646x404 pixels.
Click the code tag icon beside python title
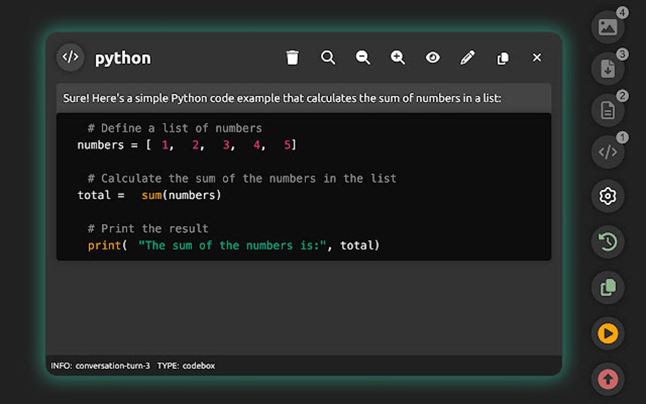coord(70,57)
